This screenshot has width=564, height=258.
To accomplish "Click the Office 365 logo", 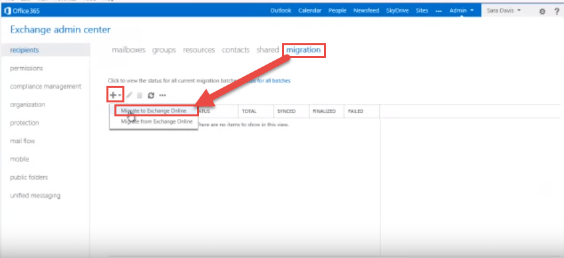I will tap(21, 11).
